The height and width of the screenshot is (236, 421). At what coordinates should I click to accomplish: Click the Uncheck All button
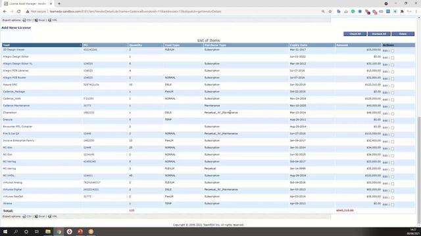379,34
